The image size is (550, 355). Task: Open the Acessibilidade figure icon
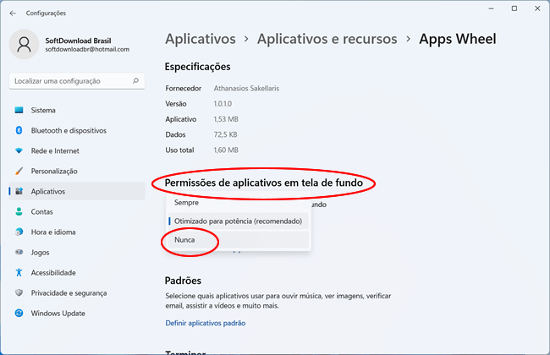[x=19, y=272]
